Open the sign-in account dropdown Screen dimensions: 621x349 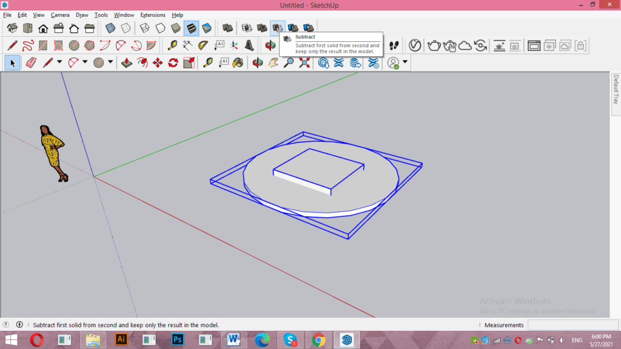point(405,62)
